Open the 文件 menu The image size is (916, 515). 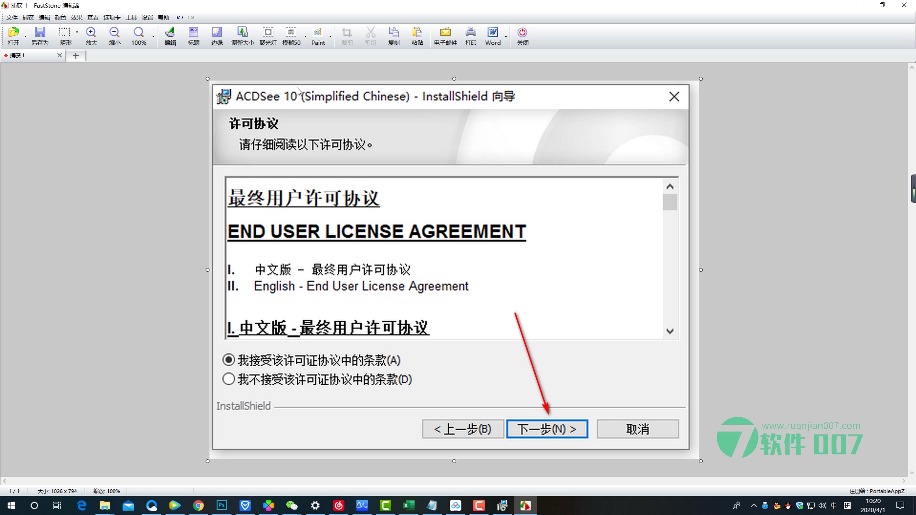(x=10, y=17)
